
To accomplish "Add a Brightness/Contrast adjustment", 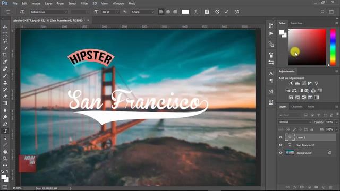I will click(x=291, y=83).
